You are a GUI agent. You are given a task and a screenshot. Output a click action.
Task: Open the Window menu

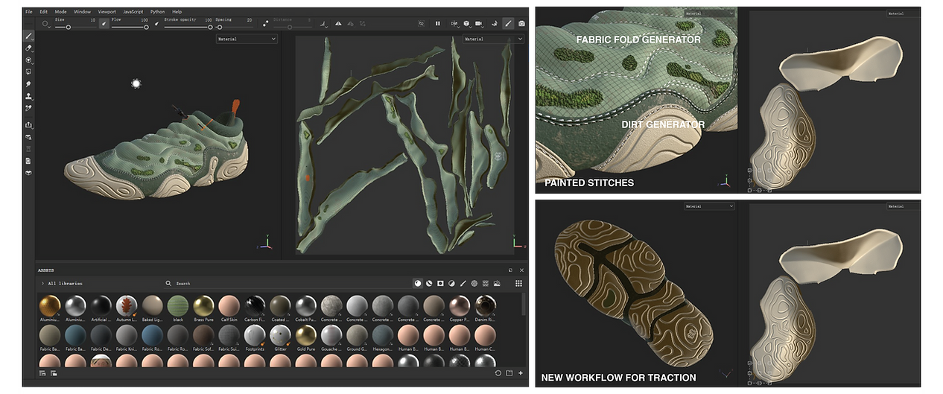83,12
